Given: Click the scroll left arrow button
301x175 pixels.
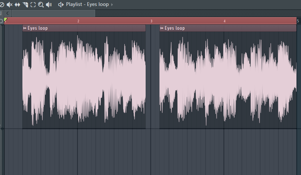Looking at the screenshot, I should (8, 13).
